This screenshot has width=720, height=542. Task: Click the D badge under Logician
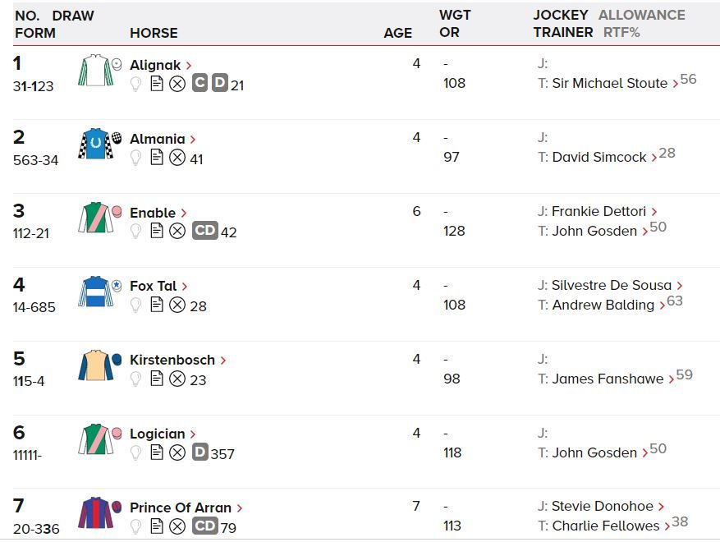pyautogui.click(x=199, y=452)
